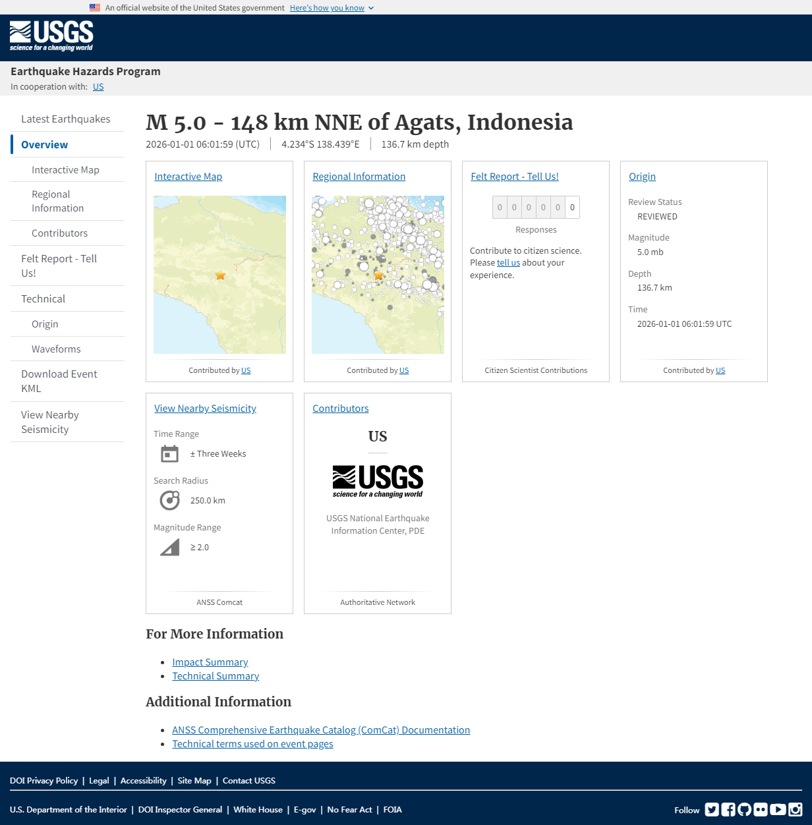
Task: Open the Impact Summary link
Action: point(210,662)
